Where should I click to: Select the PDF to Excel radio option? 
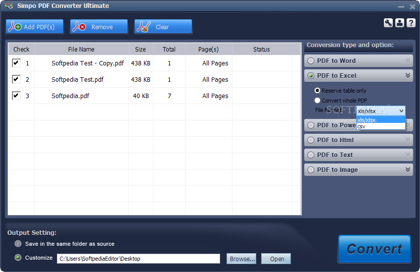311,76
